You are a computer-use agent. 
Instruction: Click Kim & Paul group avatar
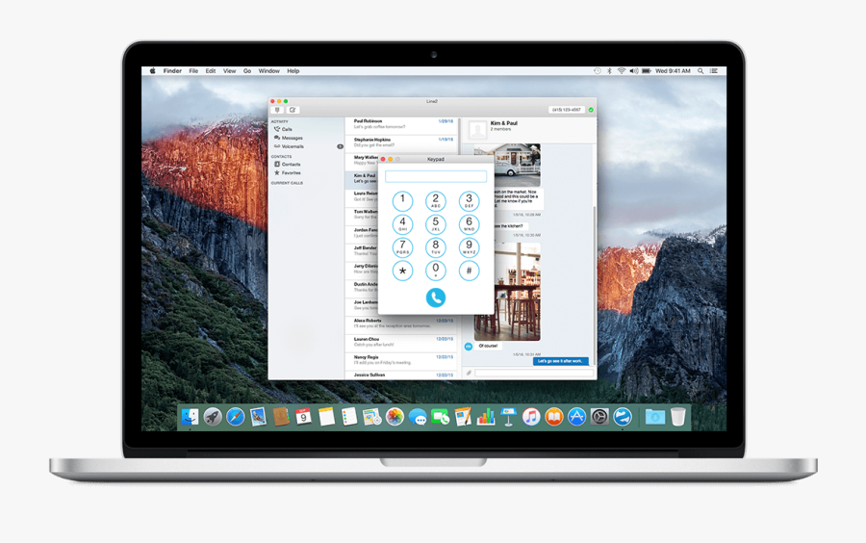coord(477,130)
